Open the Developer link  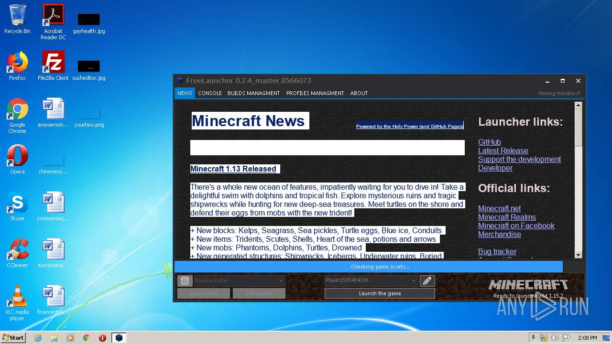coord(495,168)
